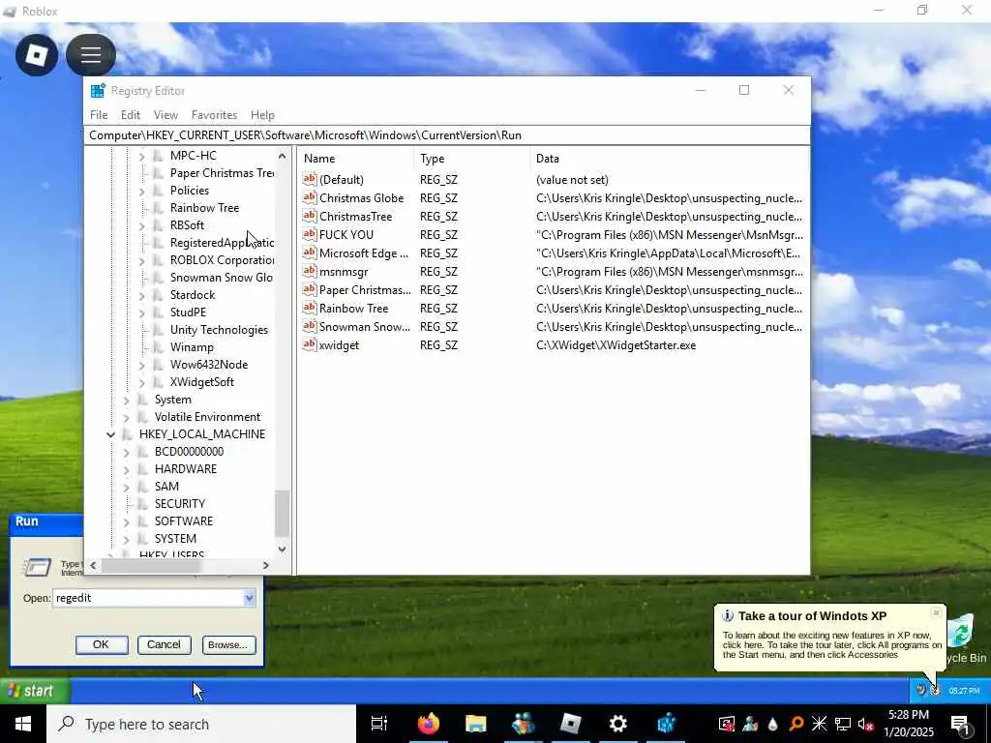Click the Registry Editor title bar icon
The width and height of the screenshot is (991, 743).
tap(98, 91)
